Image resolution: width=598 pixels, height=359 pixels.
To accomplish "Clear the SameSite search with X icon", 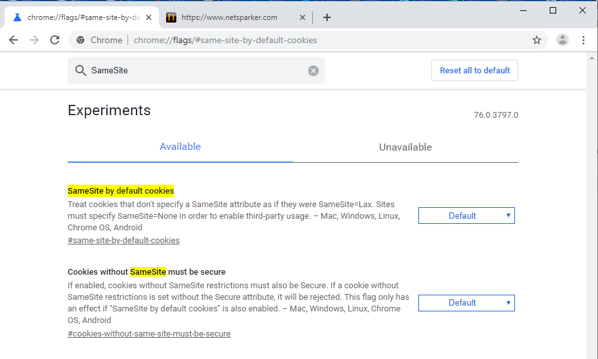I will tap(313, 71).
